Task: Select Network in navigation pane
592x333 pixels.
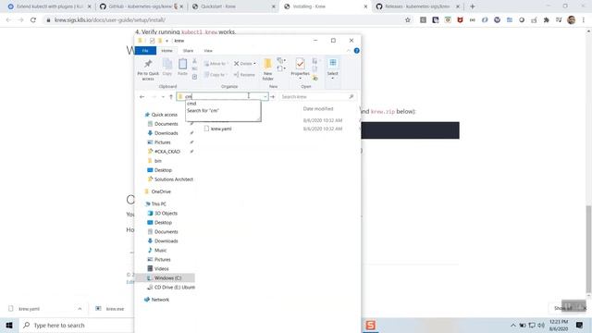Action: 160,300
